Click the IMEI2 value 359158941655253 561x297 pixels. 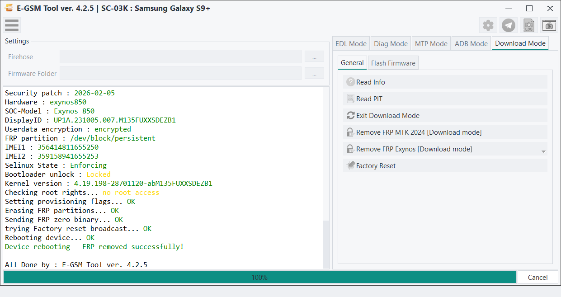tap(68, 156)
